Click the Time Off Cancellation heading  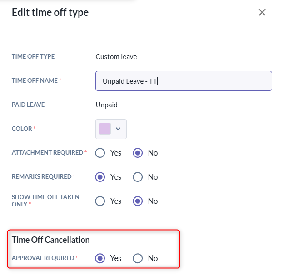click(x=51, y=240)
